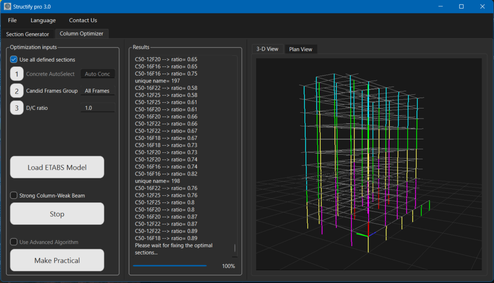Open the Auto Conc dropdown
The width and height of the screenshot is (494, 283).
tap(97, 74)
